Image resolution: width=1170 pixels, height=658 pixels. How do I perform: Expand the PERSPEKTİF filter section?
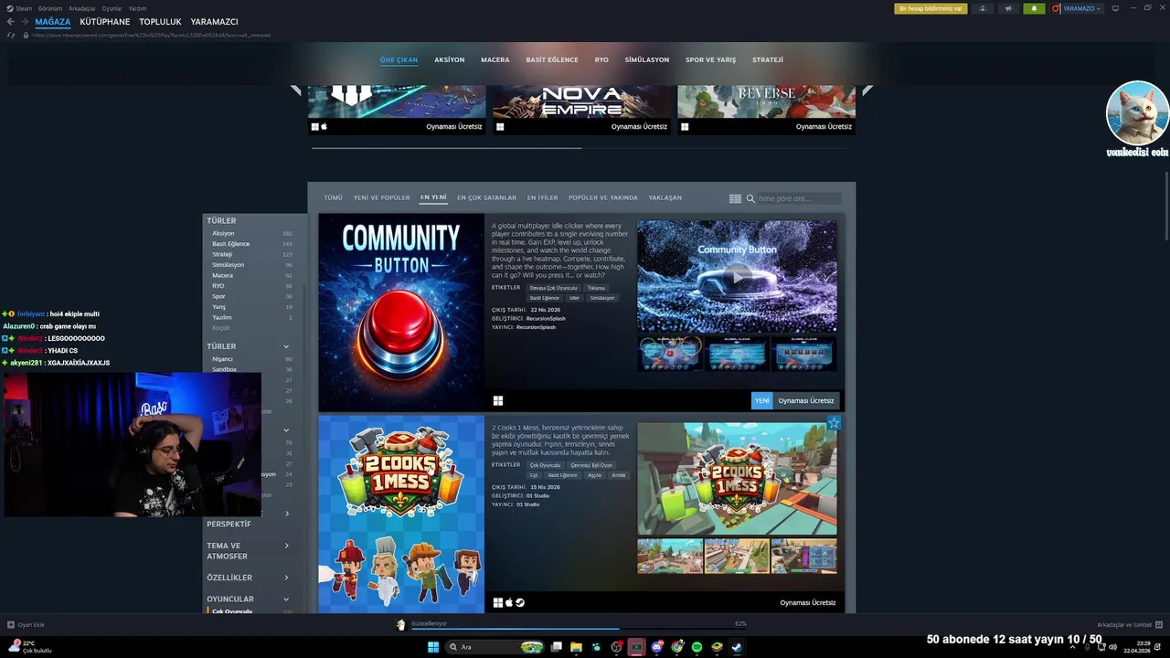[286, 514]
